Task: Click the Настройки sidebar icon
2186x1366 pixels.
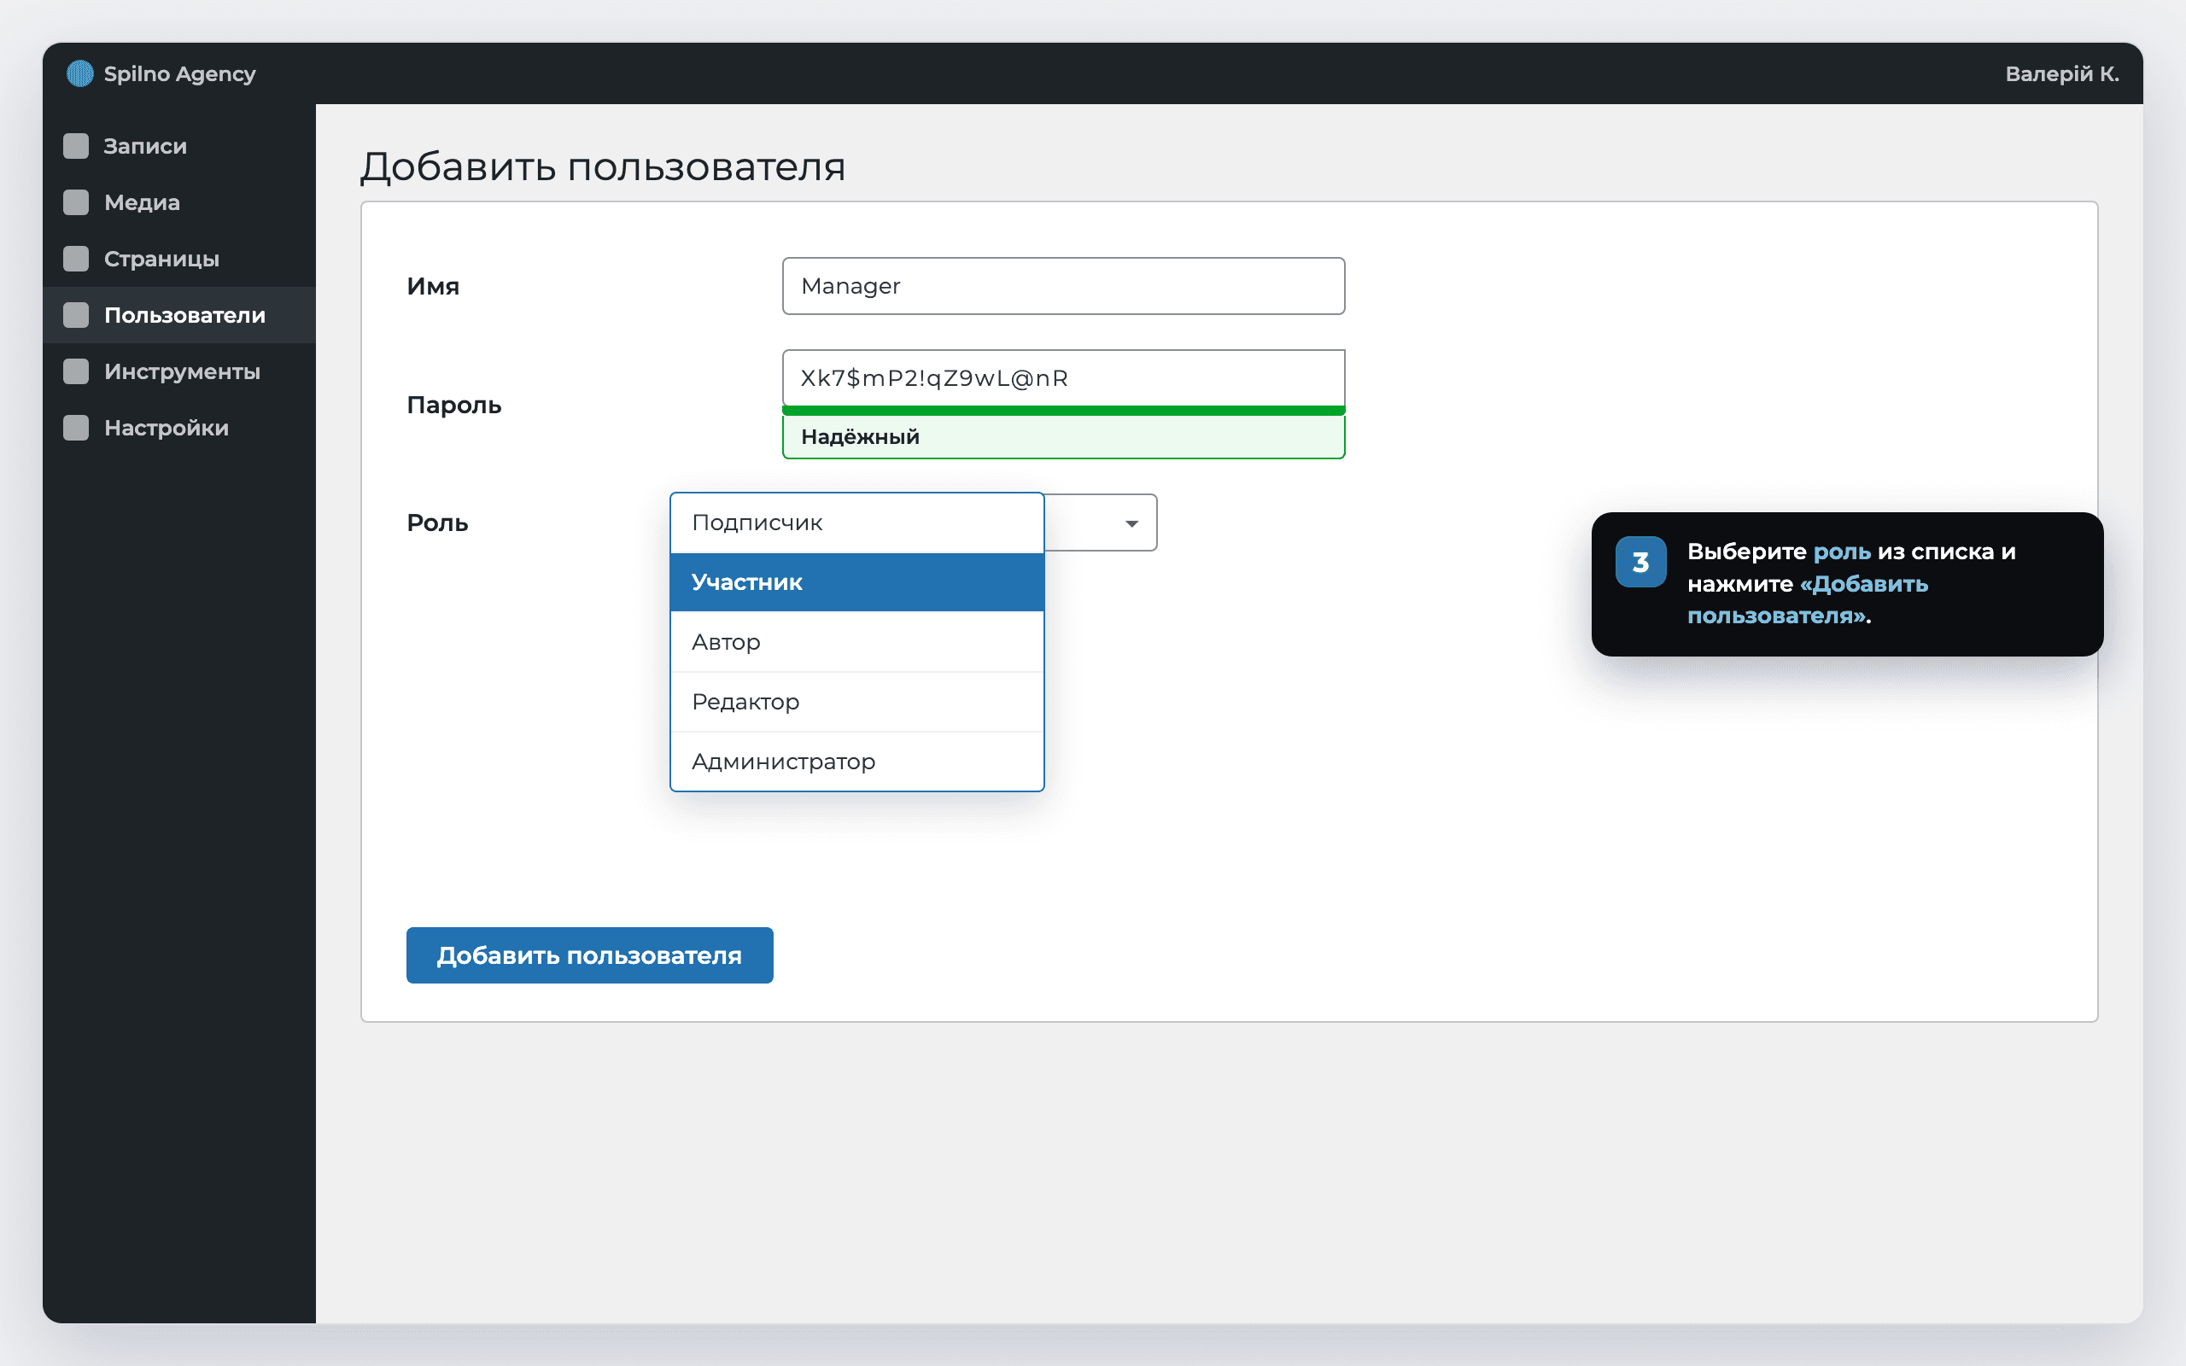Action: pyautogui.click(x=76, y=428)
